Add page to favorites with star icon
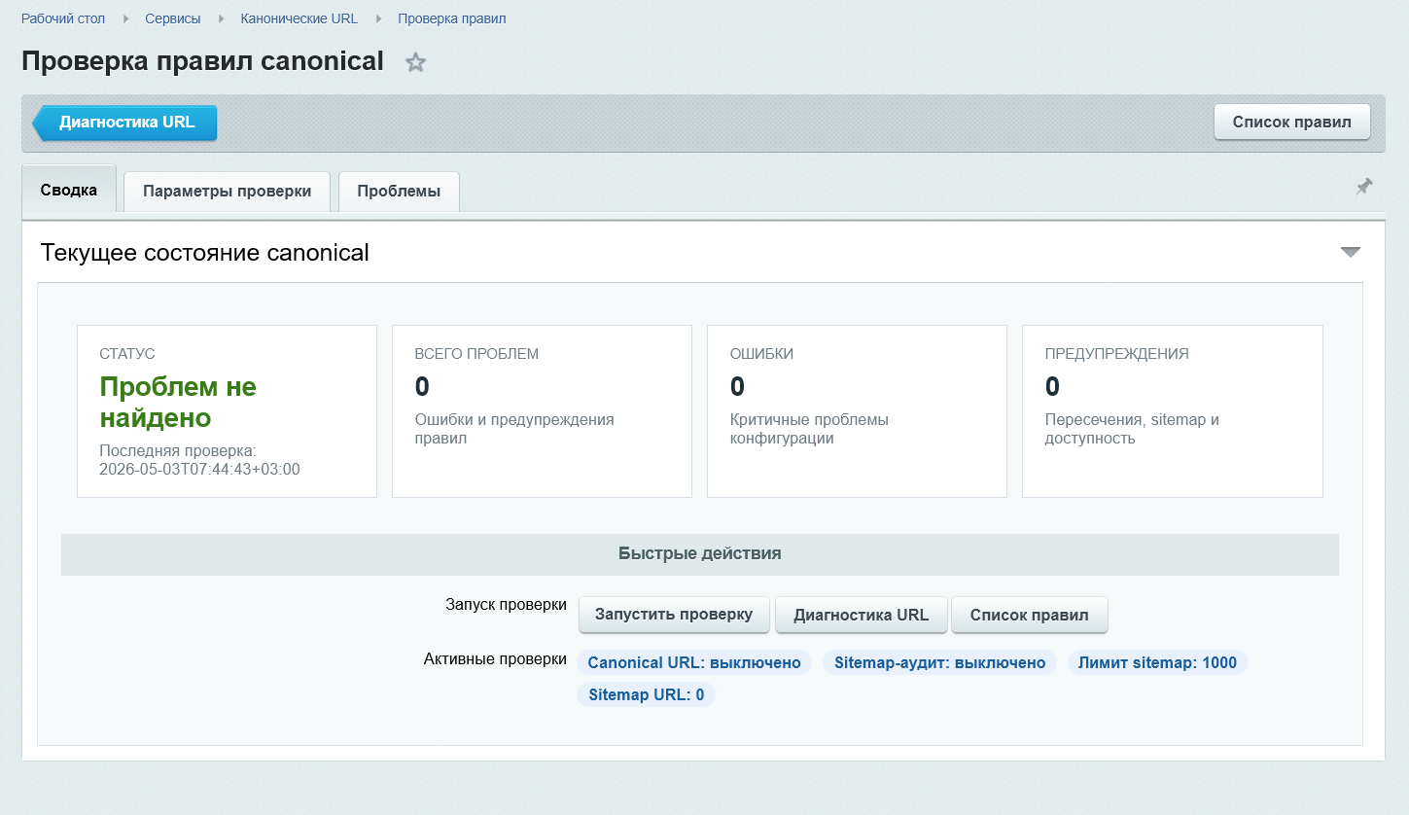The height and width of the screenshot is (815, 1409). (x=415, y=63)
